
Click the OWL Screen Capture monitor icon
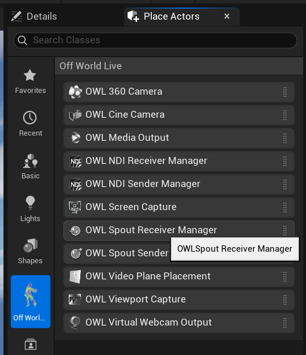tap(75, 207)
